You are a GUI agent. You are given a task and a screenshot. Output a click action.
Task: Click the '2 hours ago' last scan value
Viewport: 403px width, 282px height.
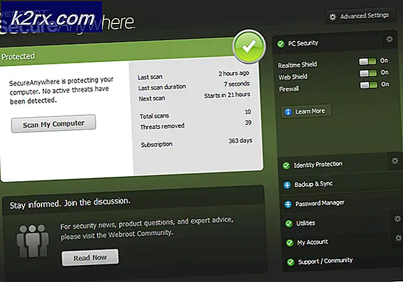click(234, 73)
